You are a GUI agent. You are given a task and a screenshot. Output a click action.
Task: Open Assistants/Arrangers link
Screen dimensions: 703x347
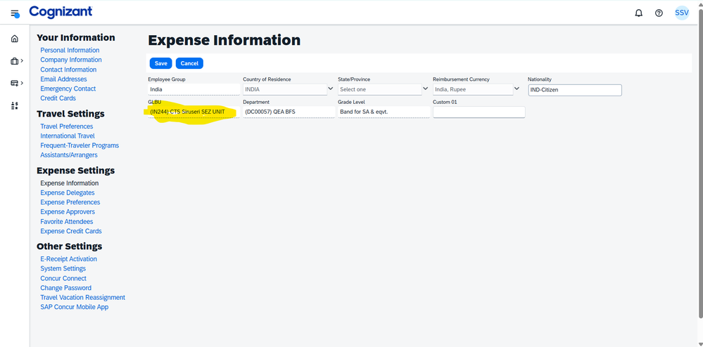pyautogui.click(x=68, y=155)
